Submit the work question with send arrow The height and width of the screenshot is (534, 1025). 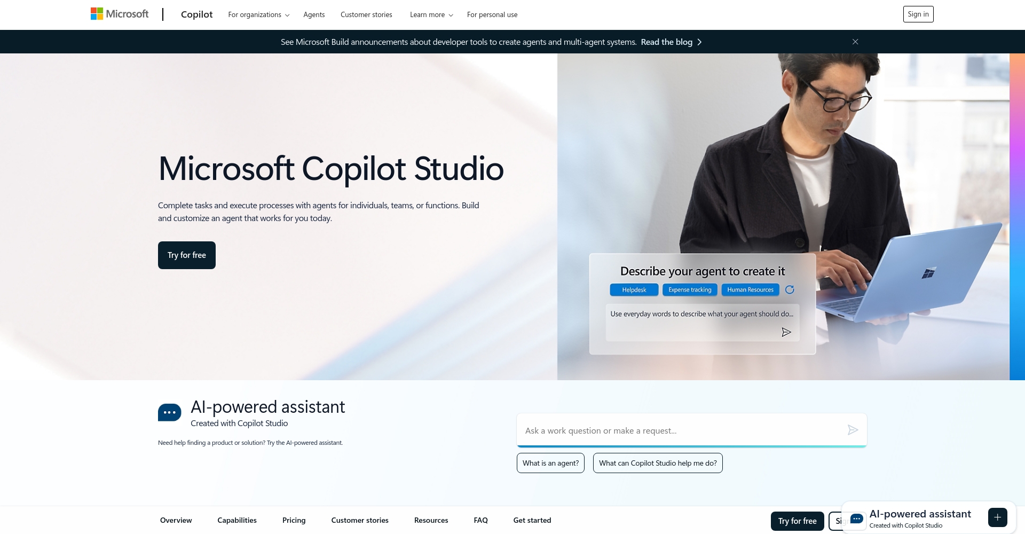coord(853,430)
